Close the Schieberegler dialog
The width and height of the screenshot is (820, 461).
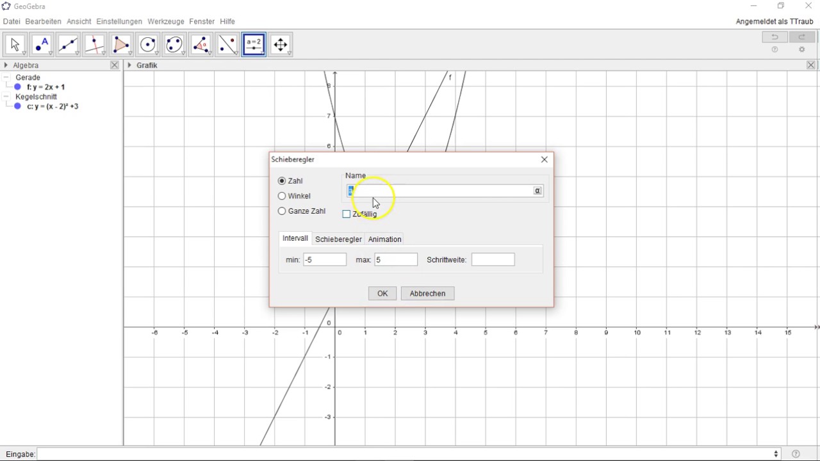coord(545,159)
